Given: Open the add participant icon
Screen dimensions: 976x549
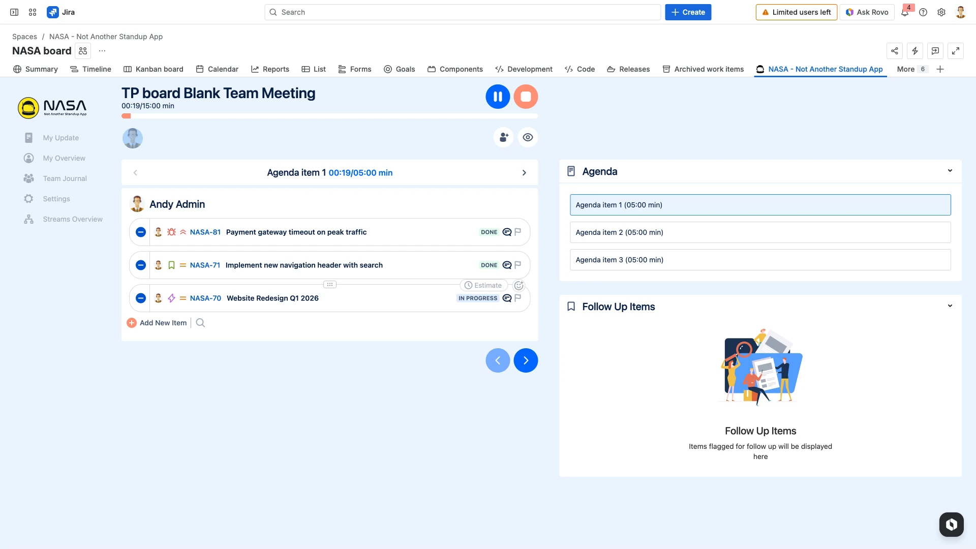Looking at the screenshot, I should 503,137.
